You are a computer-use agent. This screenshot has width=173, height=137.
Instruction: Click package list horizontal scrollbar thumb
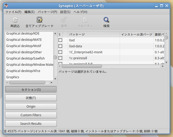(x=82, y=66)
